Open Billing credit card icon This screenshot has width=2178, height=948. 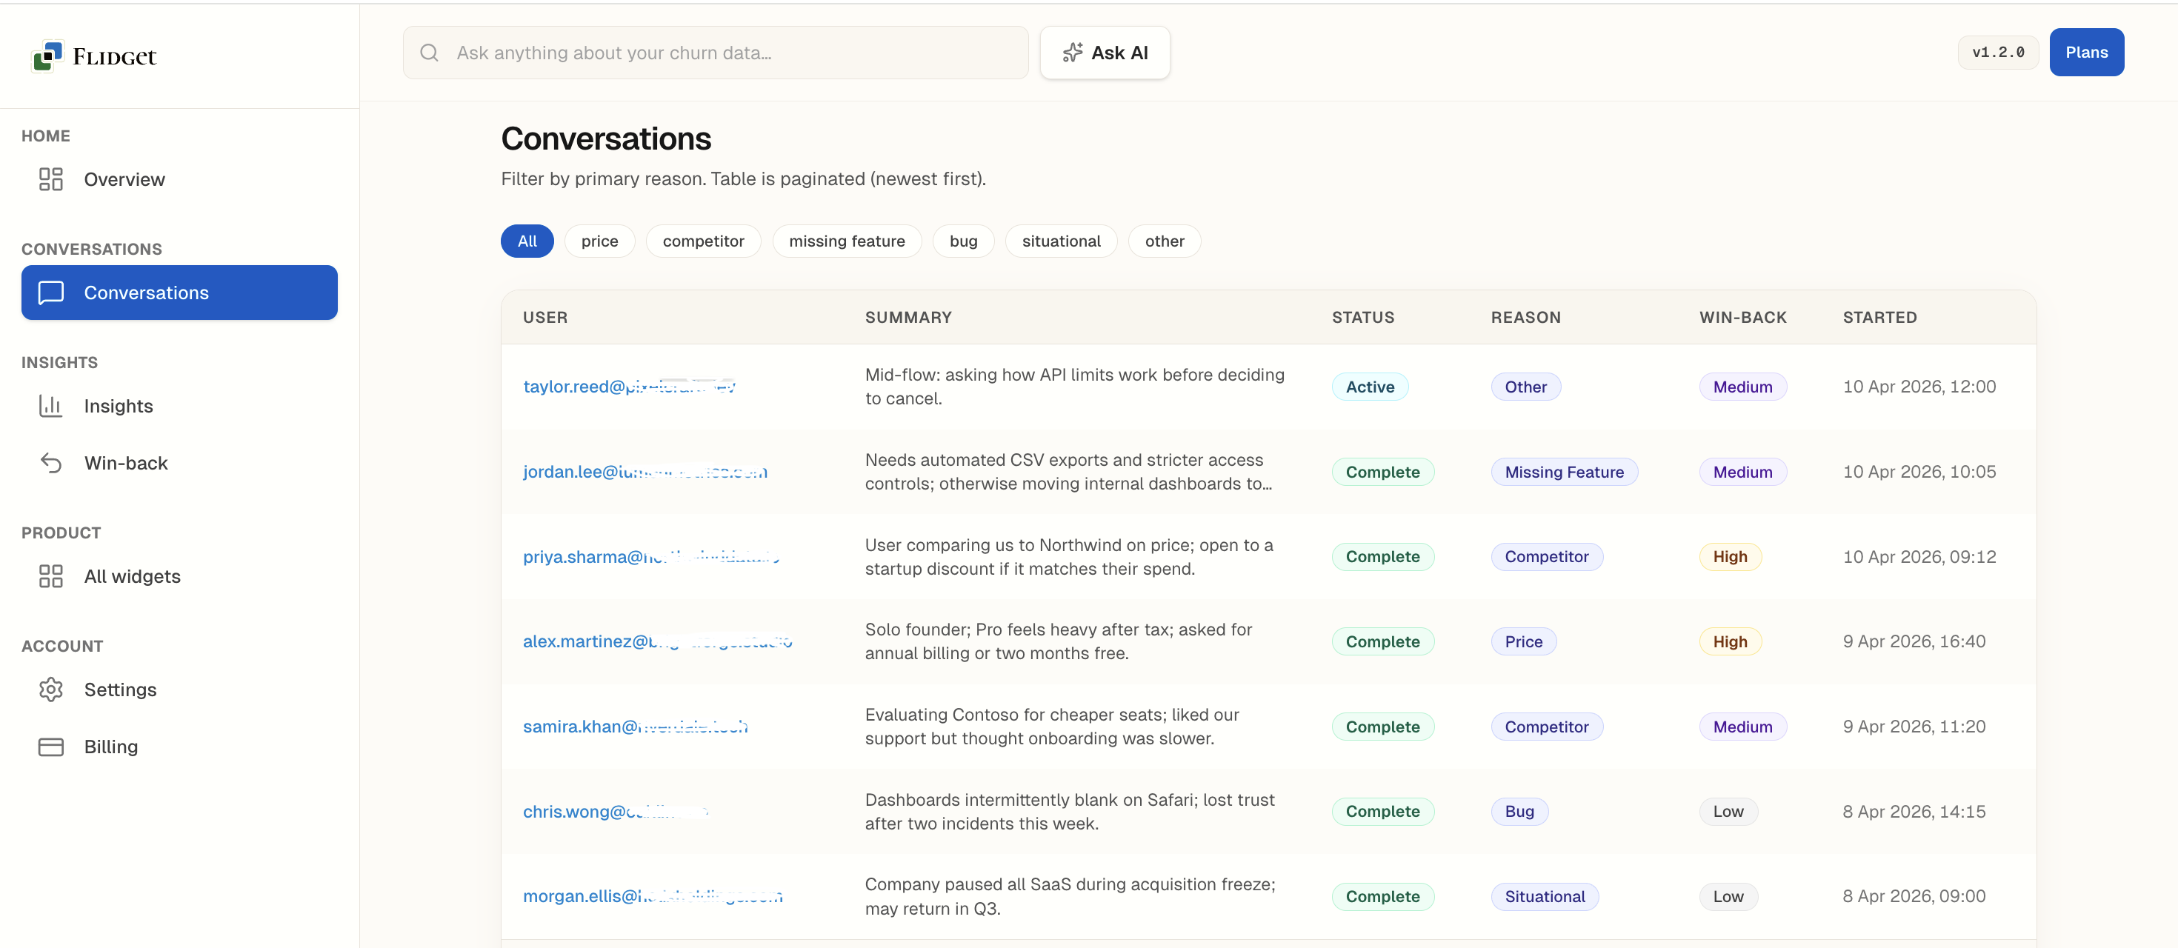click(50, 747)
